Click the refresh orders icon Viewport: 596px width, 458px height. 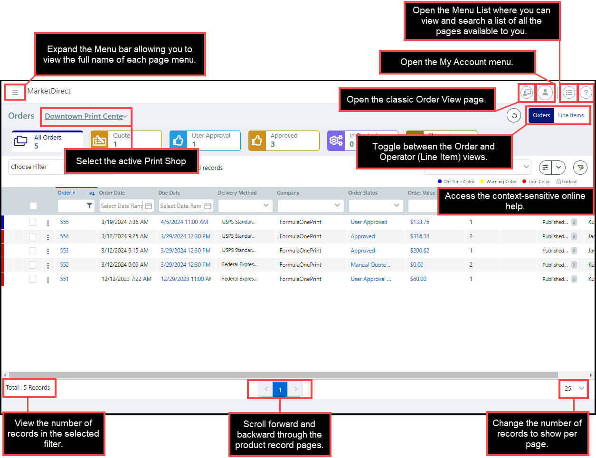pos(514,115)
